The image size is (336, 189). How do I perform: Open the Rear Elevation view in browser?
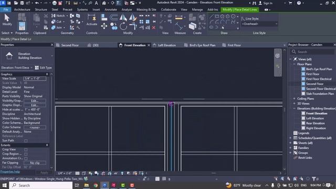pos(316,123)
